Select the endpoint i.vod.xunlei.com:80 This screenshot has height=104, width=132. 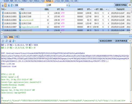(x=27, y=20)
